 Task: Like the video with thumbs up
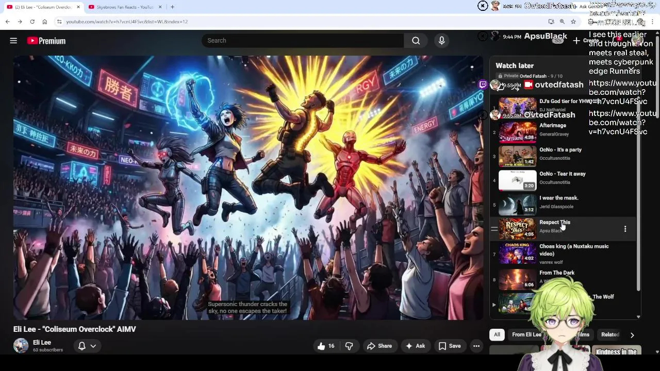326,346
